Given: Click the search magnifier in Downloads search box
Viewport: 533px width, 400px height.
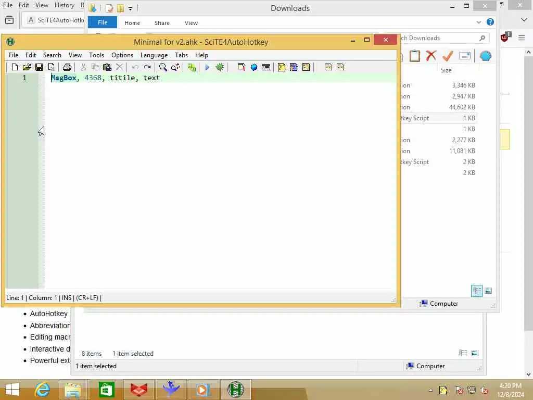Looking at the screenshot, I should coord(482,38).
